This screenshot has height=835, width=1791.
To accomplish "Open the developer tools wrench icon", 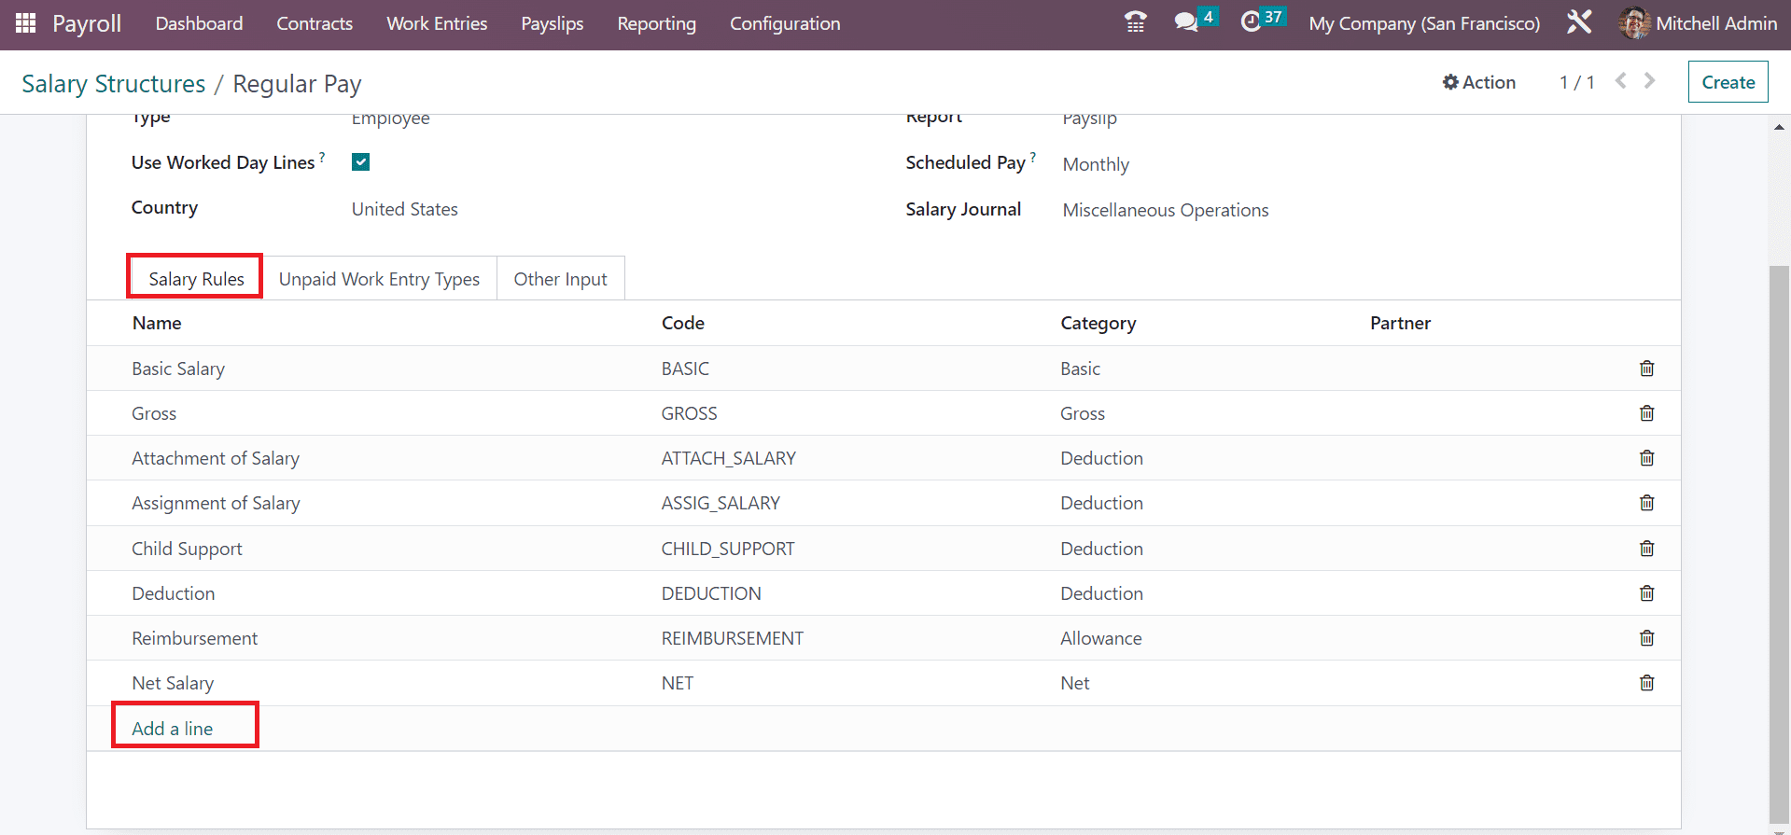I will click(x=1579, y=23).
